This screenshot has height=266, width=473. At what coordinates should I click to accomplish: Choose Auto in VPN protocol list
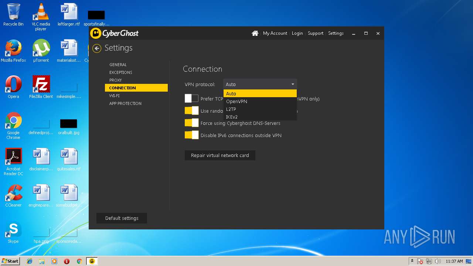[x=260, y=93]
